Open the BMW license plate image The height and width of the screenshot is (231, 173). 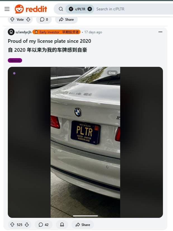coord(86,142)
